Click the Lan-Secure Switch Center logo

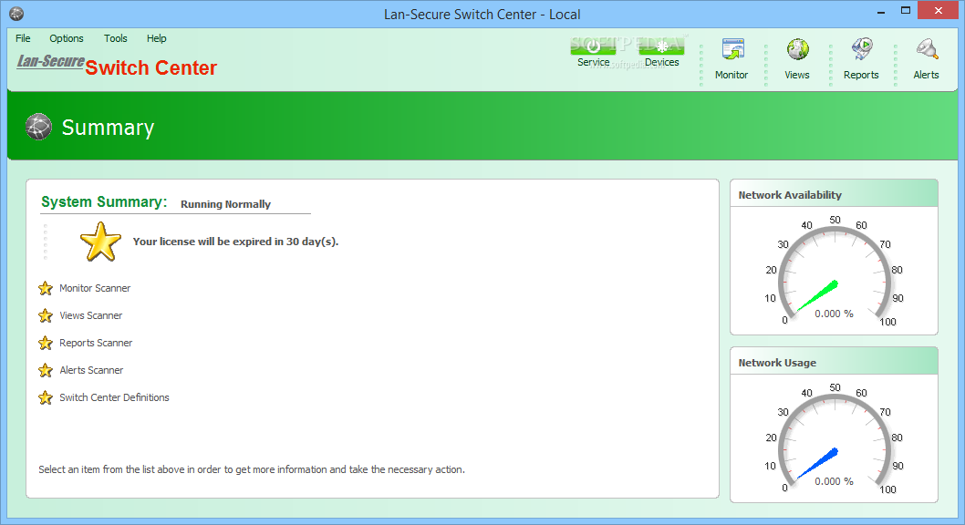click(117, 65)
